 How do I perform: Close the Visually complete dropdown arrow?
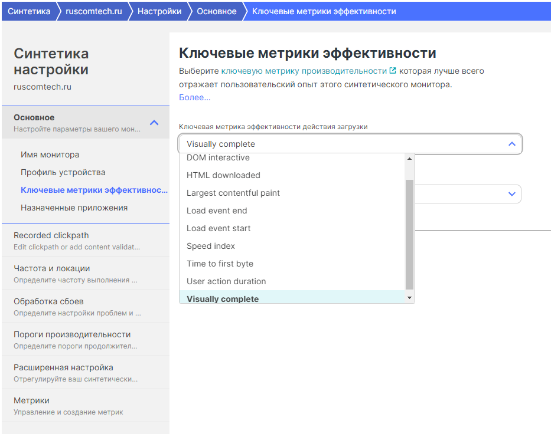click(511, 144)
